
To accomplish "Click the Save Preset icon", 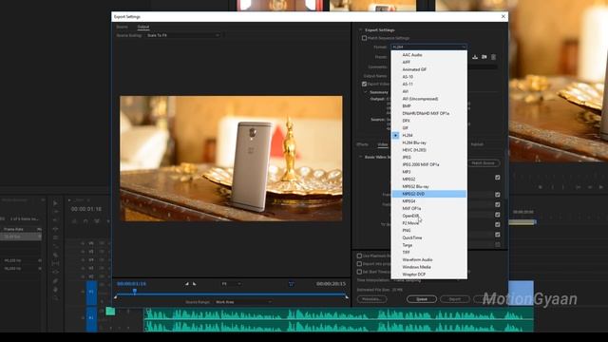I will [475, 57].
